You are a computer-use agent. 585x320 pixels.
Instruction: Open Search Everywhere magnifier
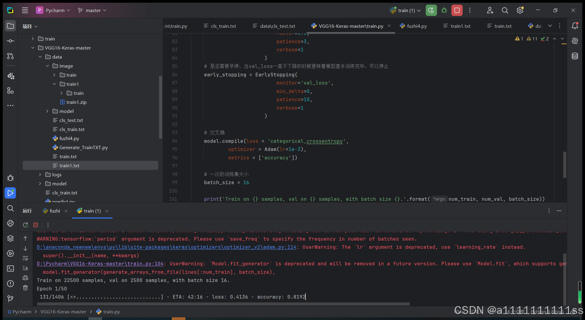click(x=505, y=10)
